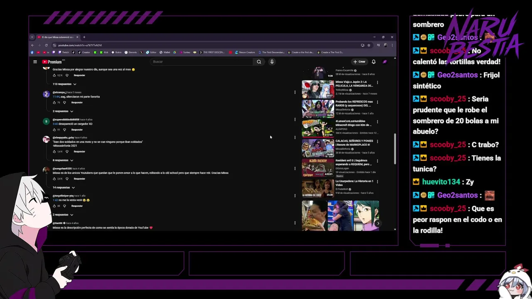The width and height of the screenshot is (532, 299).
Task: Close the El día que Missa tab
Action: pyautogui.click(x=77, y=37)
